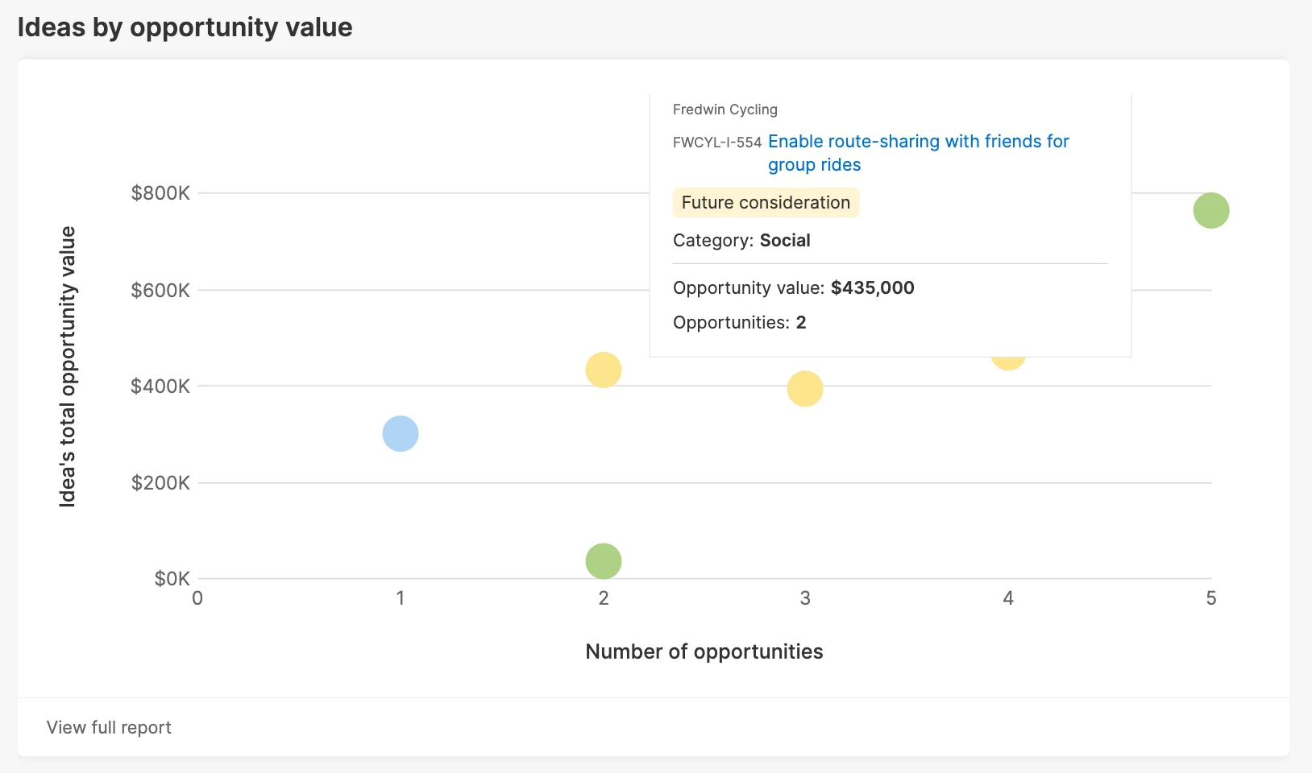Screen dimensions: 1312x773
Task: Click the yellow bubble at 3 opportunities
Action: tap(803, 388)
